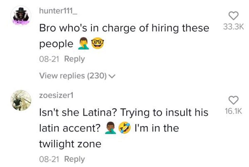Open zoesizer1's profile picture

pyautogui.click(x=21, y=100)
